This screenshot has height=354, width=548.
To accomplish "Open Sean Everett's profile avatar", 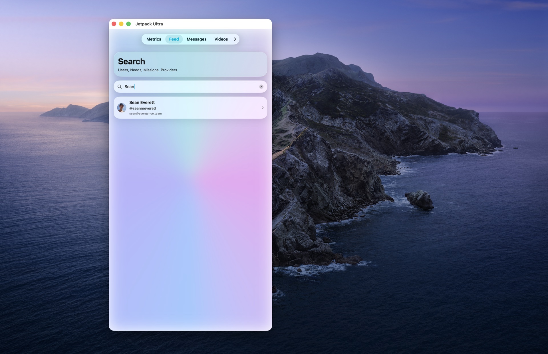I will pyautogui.click(x=122, y=108).
